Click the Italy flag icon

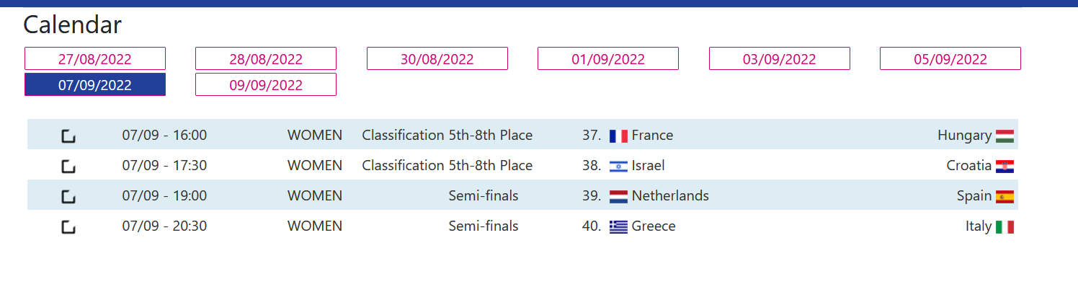pos(1004,226)
